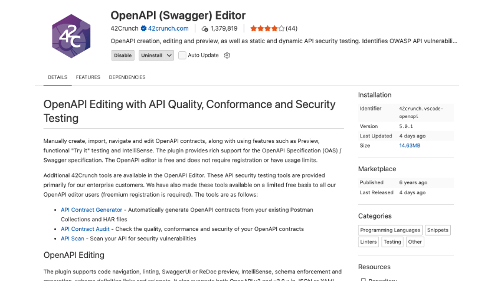Click the Last Updated value in Installation
491x281 pixels.
pyautogui.click(x=413, y=136)
